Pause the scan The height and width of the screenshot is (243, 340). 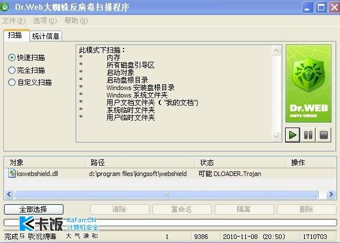[308, 135]
